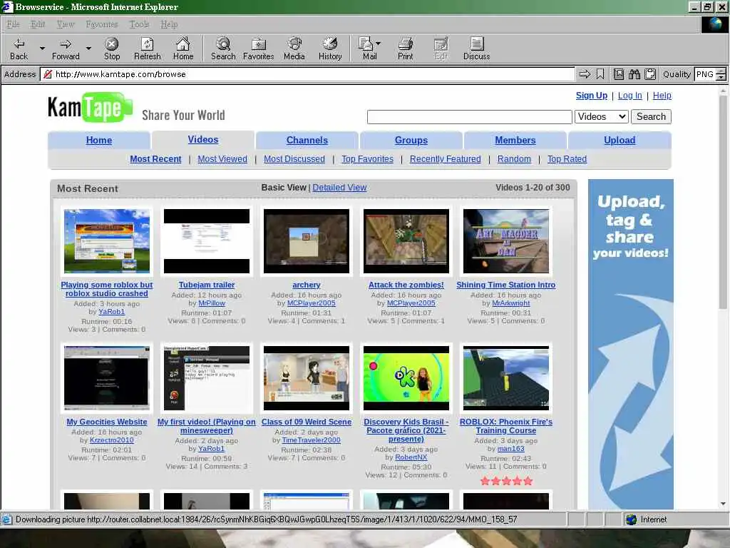Open the Top Rated link
Screen dimensions: 730x548
pyautogui.click(x=567, y=159)
